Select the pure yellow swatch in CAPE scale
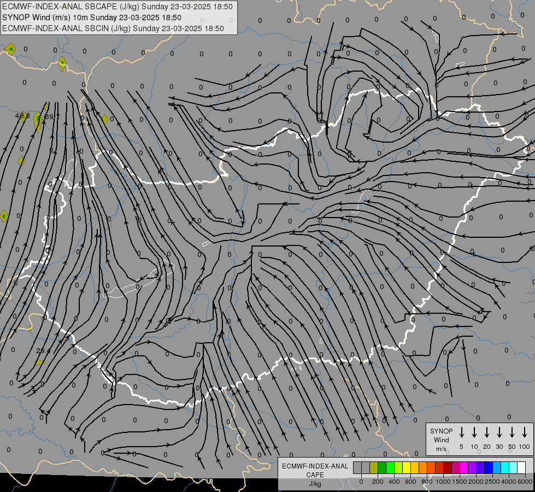535x492 pixels. click(407, 468)
